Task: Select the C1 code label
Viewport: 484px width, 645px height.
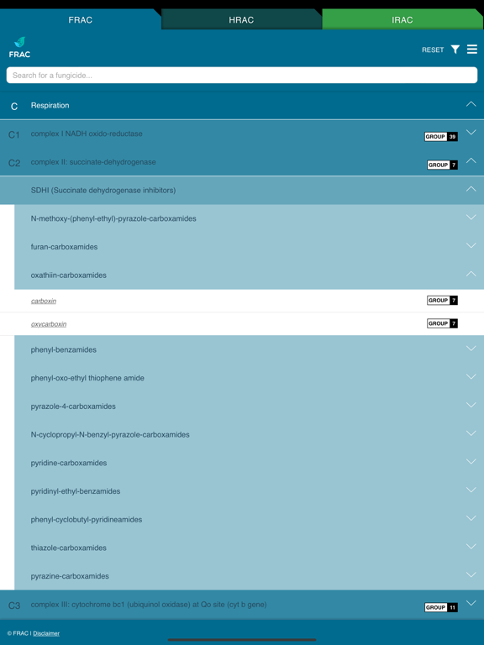Action: (13, 135)
